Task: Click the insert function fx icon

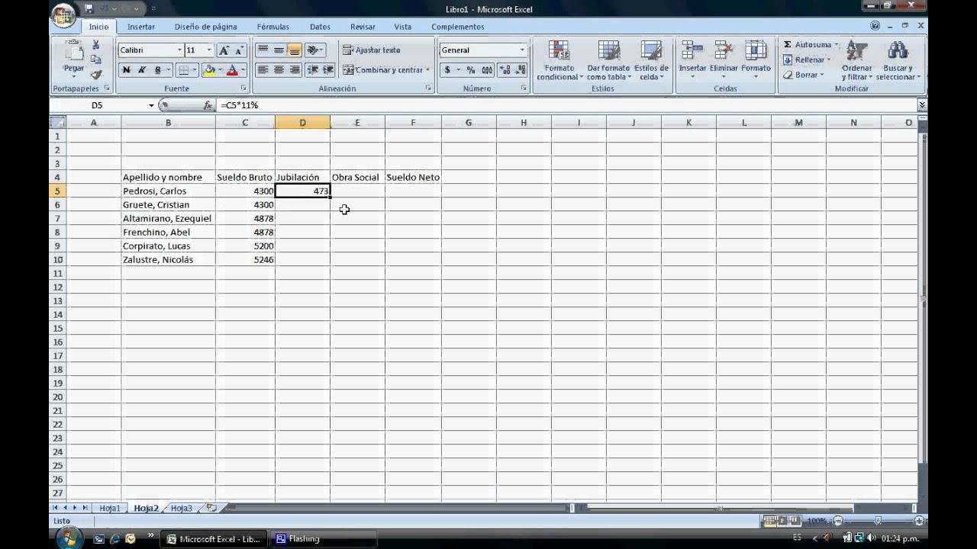Action: point(208,105)
